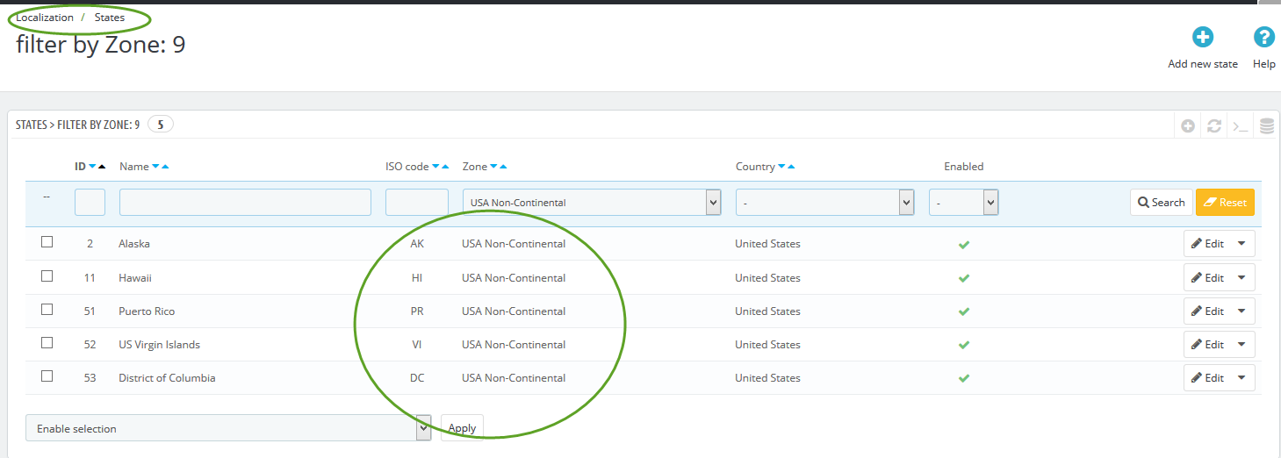The height and width of the screenshot is (458, 1281).
Task: Click the panel add-new plus icon
Action: tap(1188, 126)
